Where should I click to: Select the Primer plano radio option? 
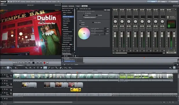(93, 22)
